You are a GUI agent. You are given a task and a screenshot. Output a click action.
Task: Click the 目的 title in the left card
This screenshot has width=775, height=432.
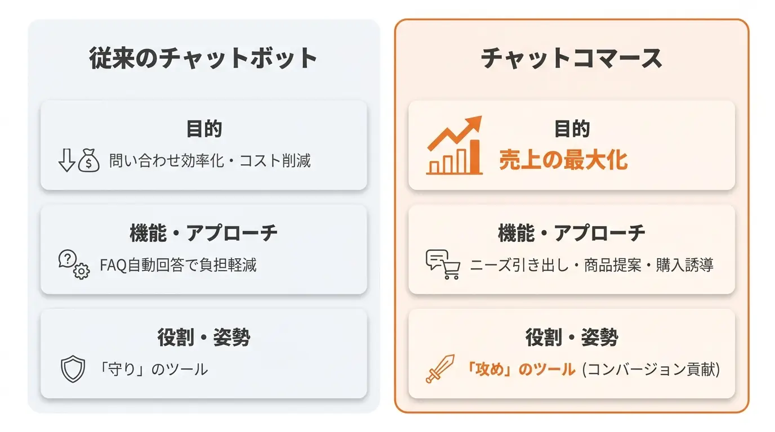pyautogui.click(x=204, y=129)
